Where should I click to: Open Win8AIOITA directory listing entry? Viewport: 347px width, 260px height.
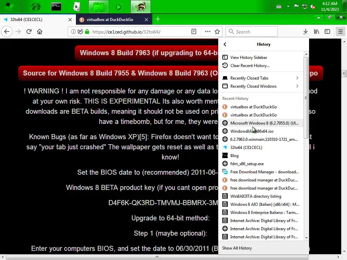(x=261, y=196)
